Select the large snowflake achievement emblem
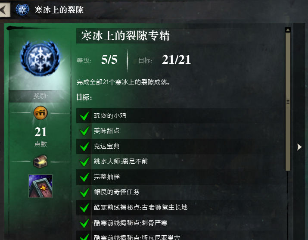The height and width of the screenshot is (240, 308). (x=40, y=58)
